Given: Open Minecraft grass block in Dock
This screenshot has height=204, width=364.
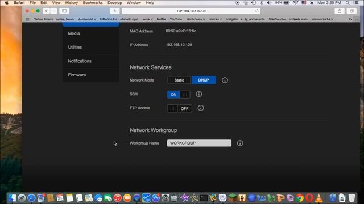Looking at the screenshot, I should 232,198.
